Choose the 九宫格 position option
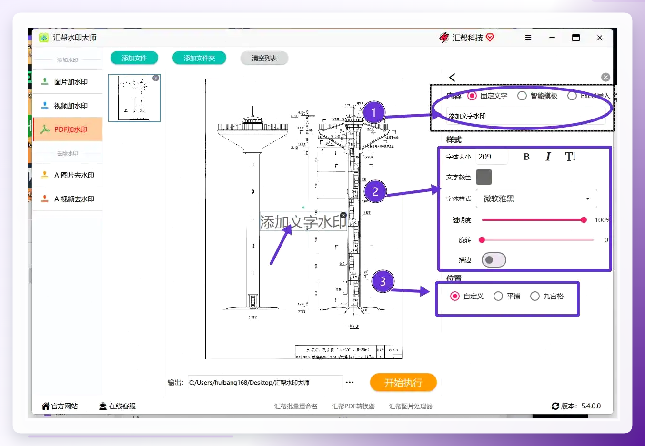The width and height of the screenshot is (645, 446). click(535, 296)
